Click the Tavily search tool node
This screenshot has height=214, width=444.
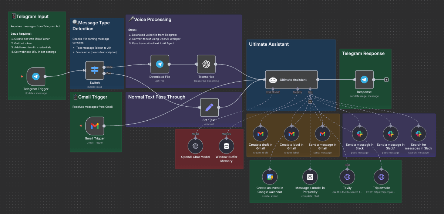pyautogui.click(x=347, y=177)
